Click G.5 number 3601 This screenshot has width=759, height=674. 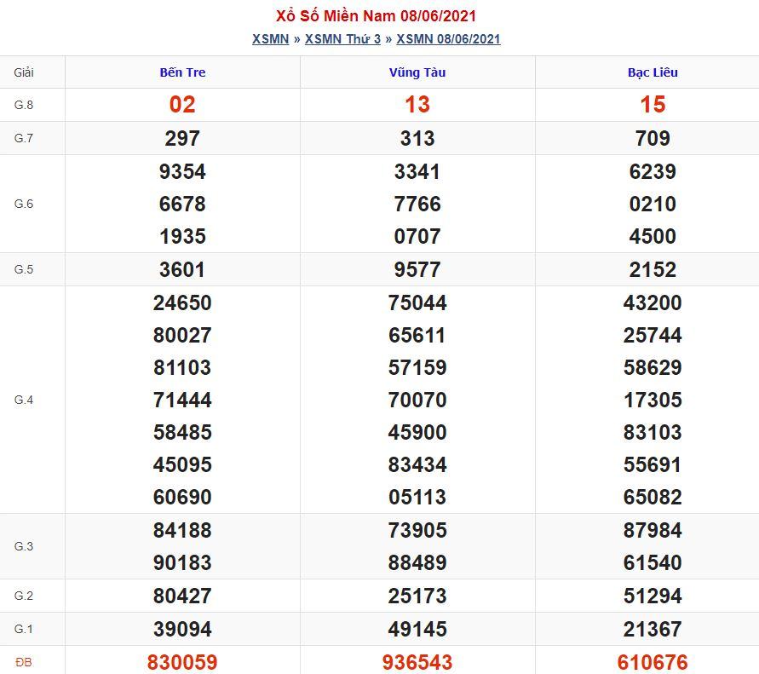click(182, 270)
